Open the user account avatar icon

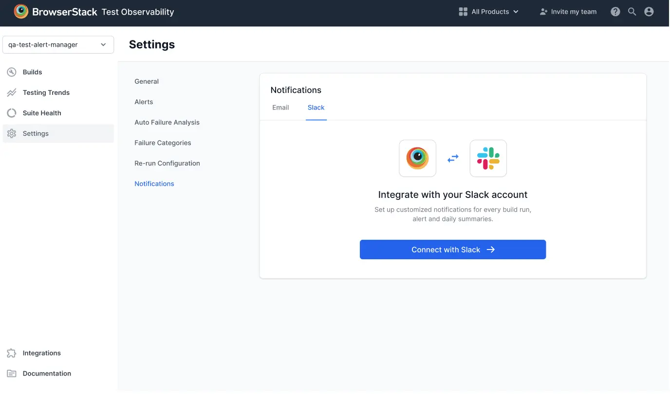(x=649, y=12)
